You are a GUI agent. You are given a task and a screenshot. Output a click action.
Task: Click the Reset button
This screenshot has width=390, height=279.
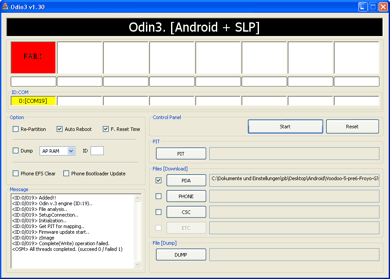pyautogui.click(x=353, y=127)
